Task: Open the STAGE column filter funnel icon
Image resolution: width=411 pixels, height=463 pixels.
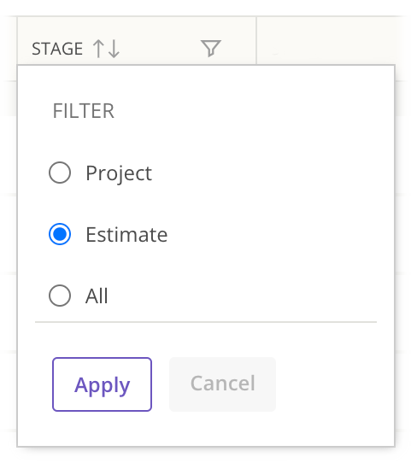Action: tap(211, 48)
